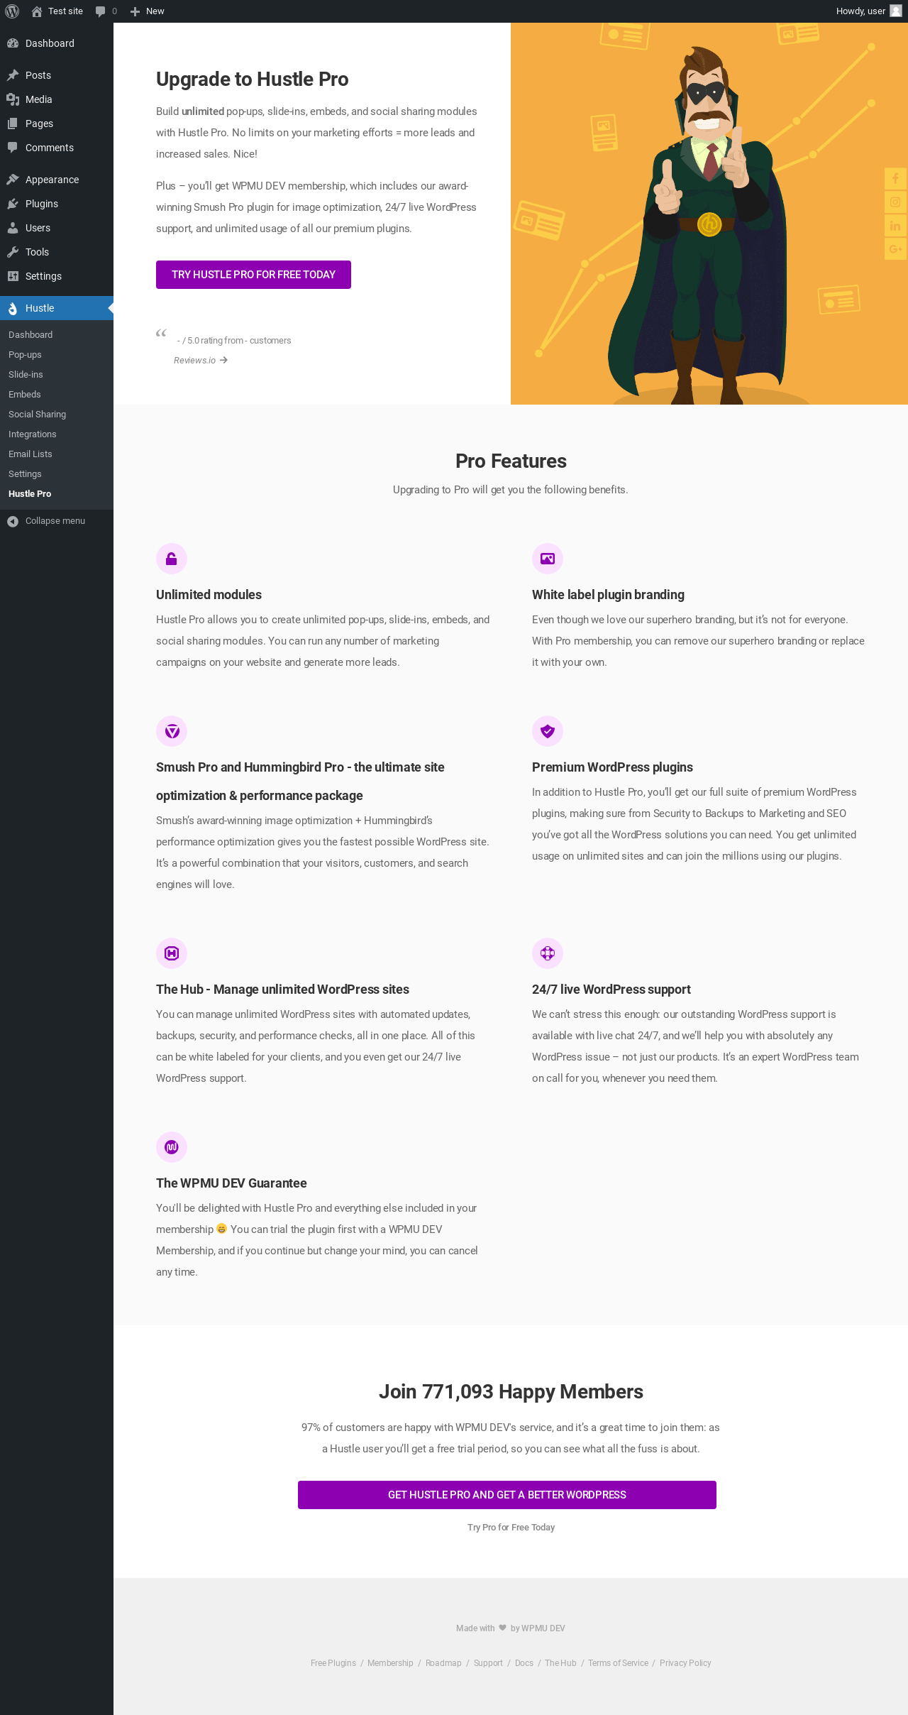The width and height of the screenshot is (908, 1715).
Task: Click the user avatar icon
Action: 895,11
